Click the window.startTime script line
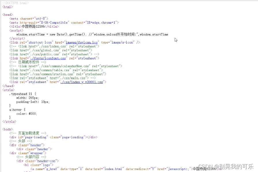 point(92,34)
